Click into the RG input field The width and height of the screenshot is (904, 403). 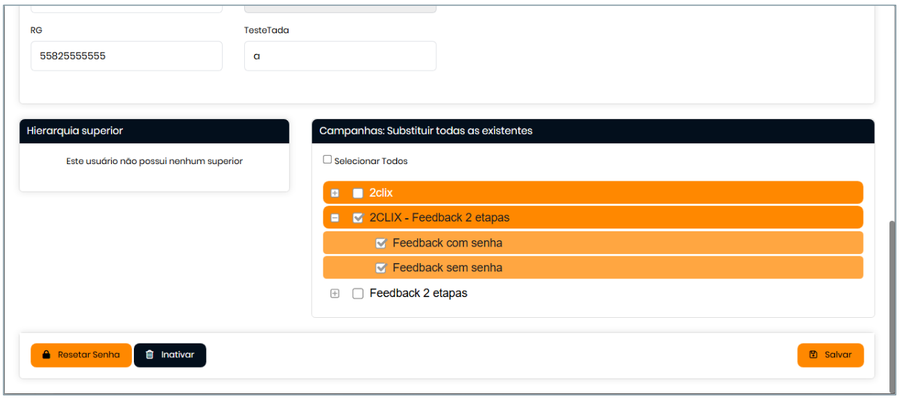coord(126,56)
